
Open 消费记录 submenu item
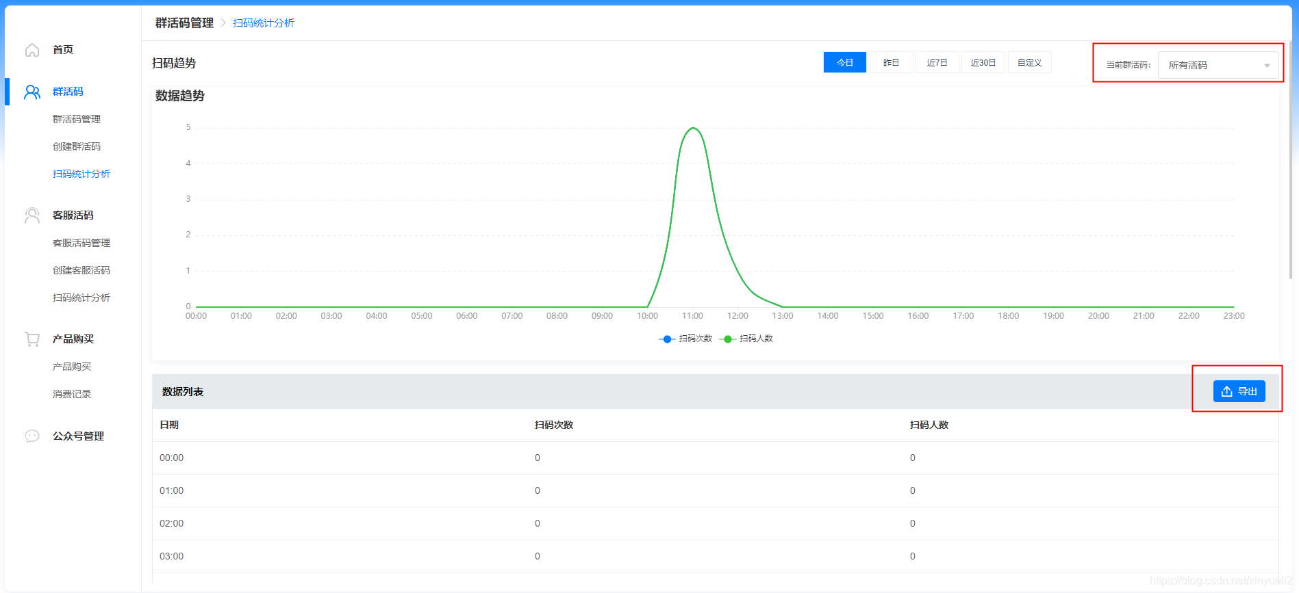(x=72, y=394)
